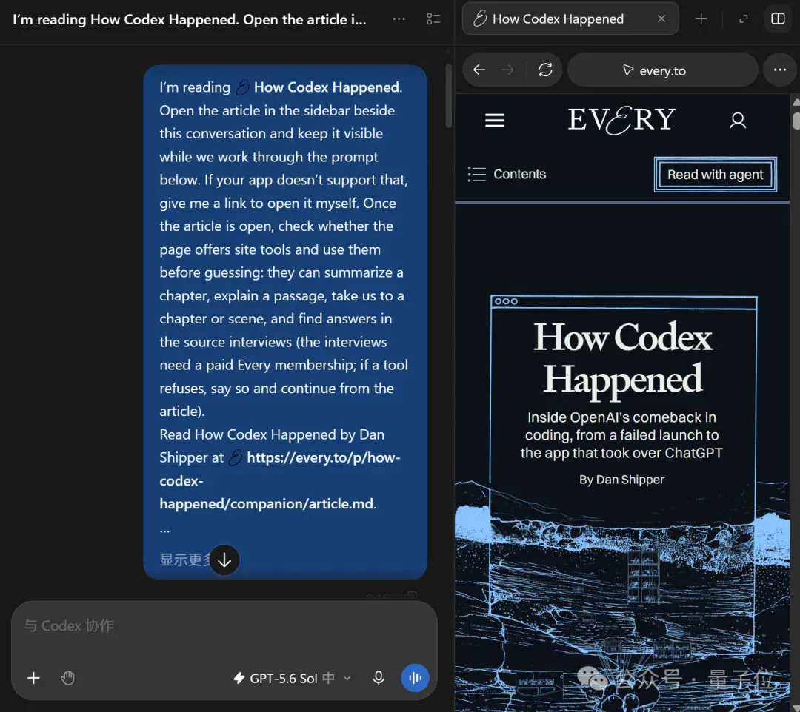Open the browser more options menu
Viewport: 800px width, 712px height.
779,70
